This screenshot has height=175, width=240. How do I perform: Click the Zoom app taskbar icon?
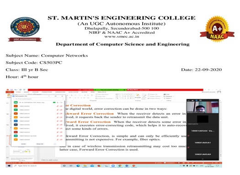[x=113, y=166]
